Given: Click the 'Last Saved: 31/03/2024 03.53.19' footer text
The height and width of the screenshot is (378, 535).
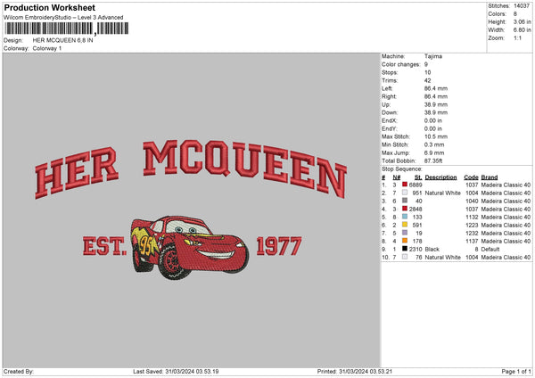Looking at the screenshot, I should pyautogui.click(x=176, y=371).
